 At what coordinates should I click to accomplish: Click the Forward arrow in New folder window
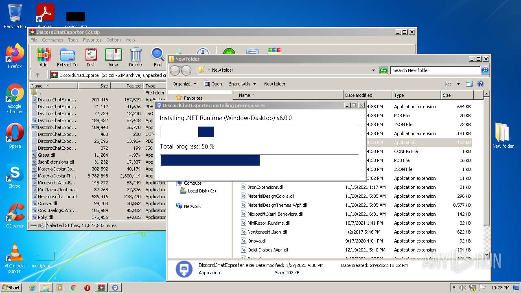point(186,70)
